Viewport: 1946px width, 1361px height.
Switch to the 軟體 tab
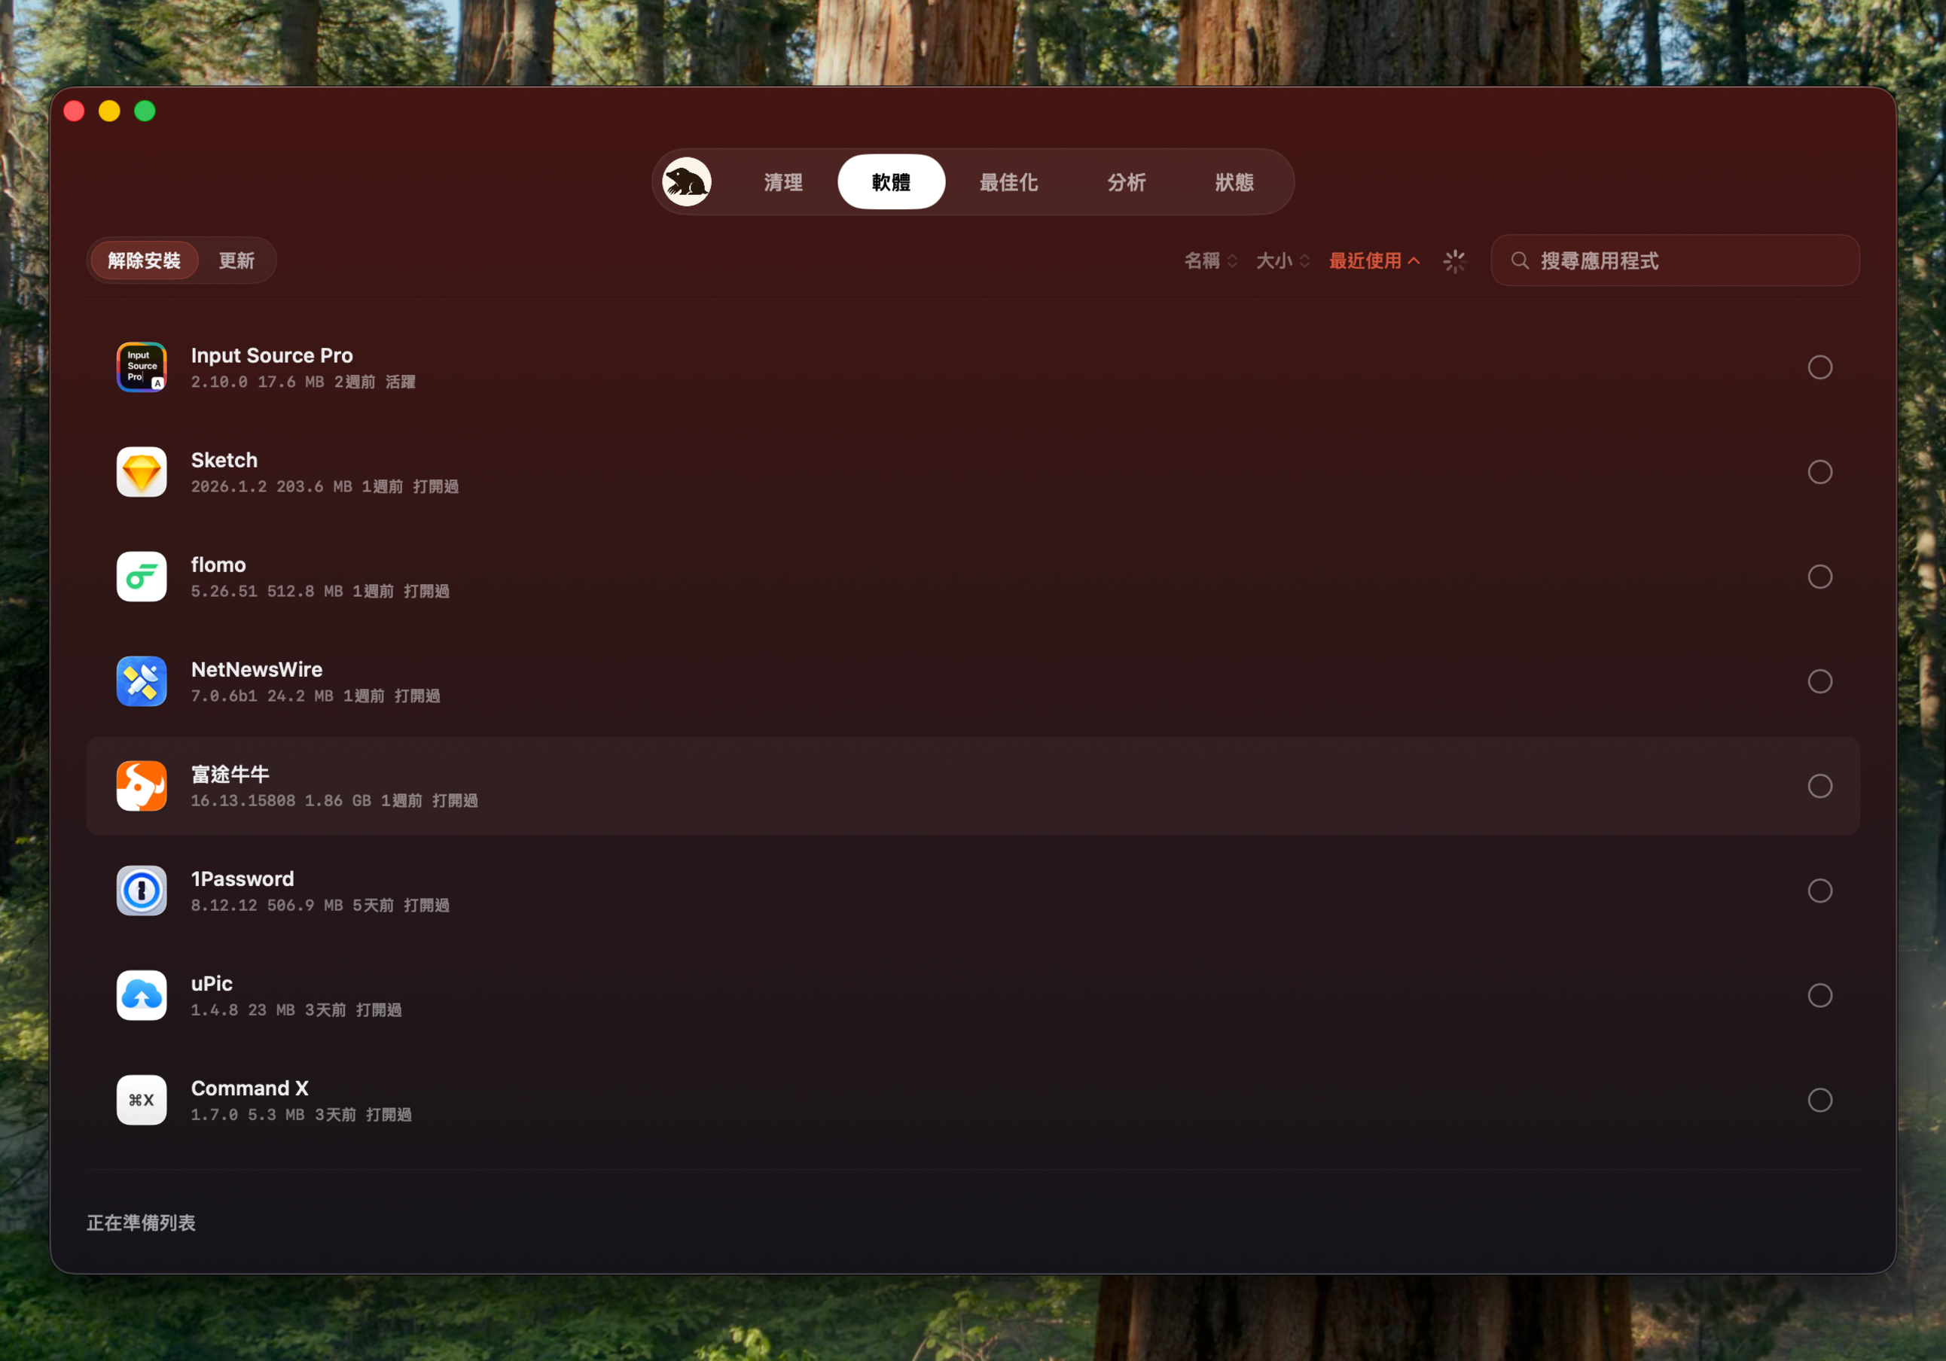pos(891,182)
